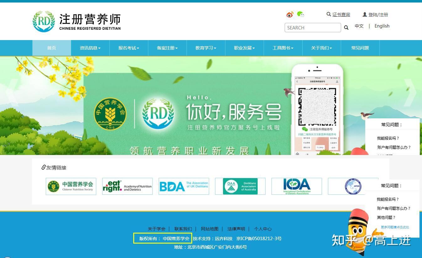Click inside the SEARCH input field
The width and height of the screenshot is (422, 258).
[x=313, y=28]
